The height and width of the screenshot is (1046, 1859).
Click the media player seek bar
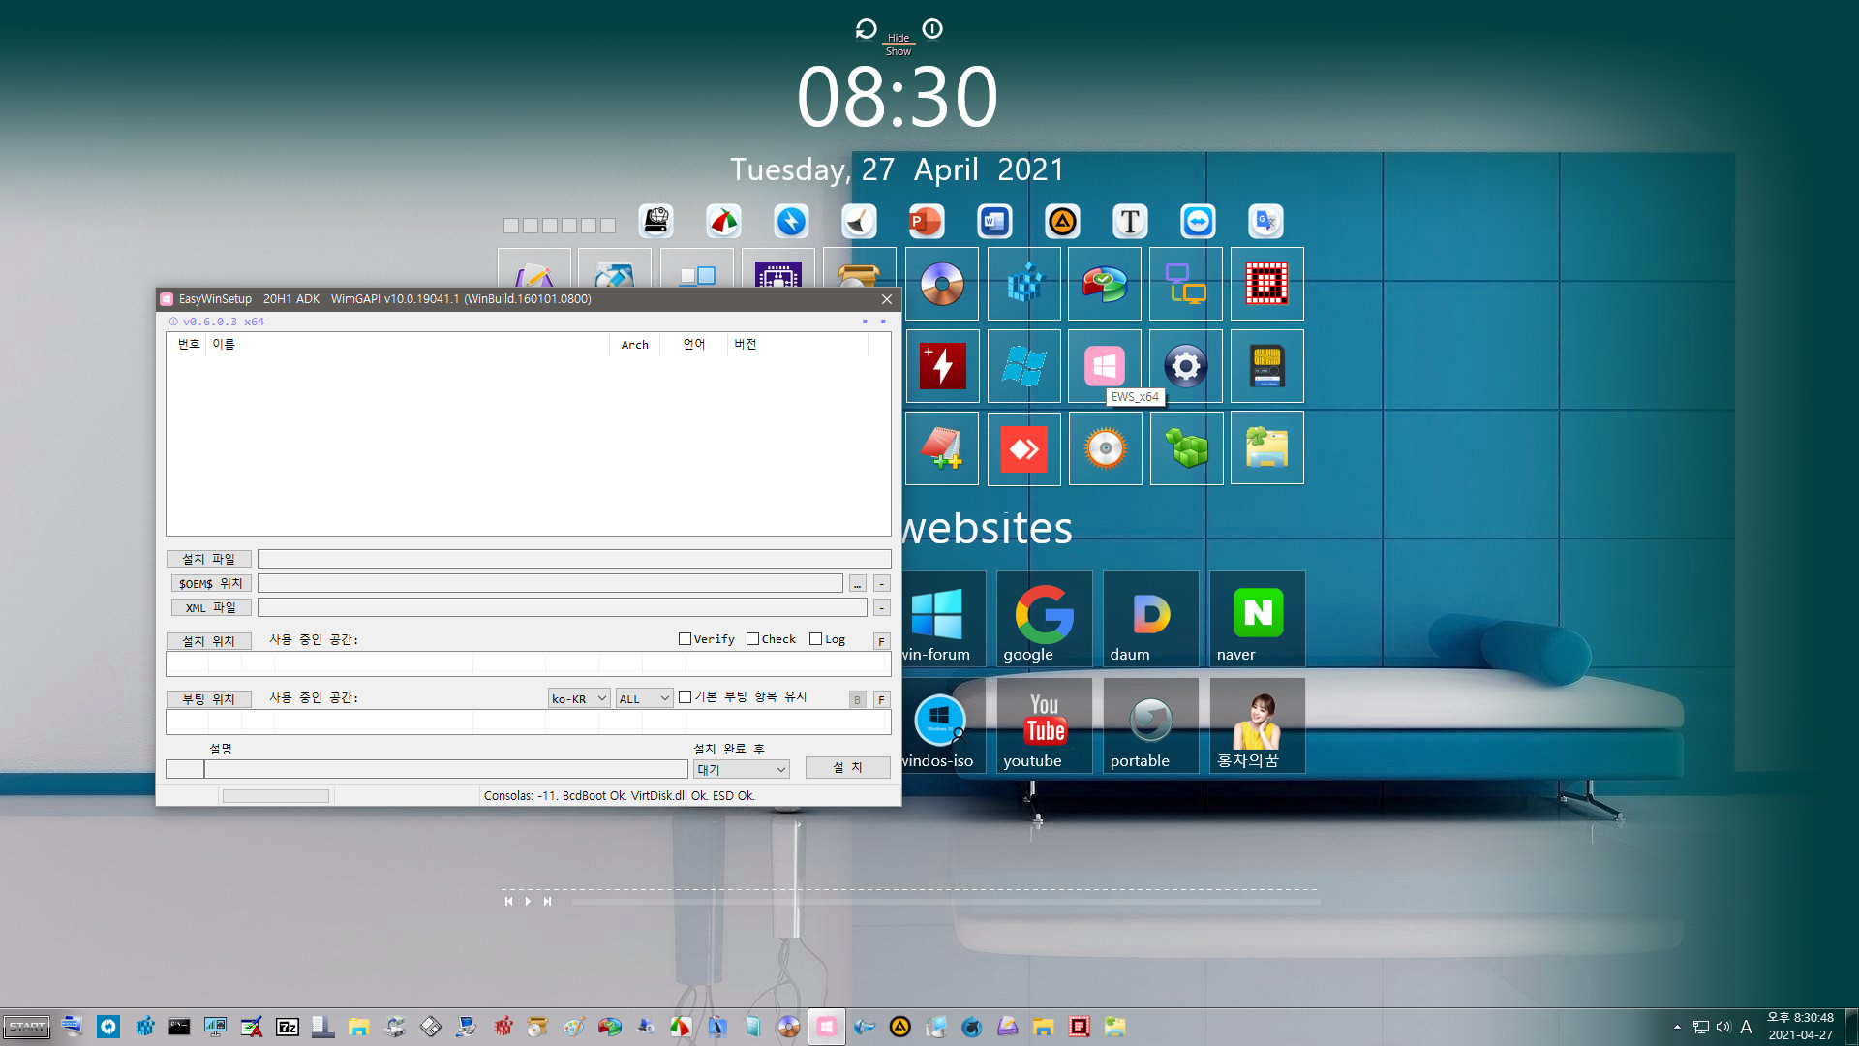click(x=945, y=902)
